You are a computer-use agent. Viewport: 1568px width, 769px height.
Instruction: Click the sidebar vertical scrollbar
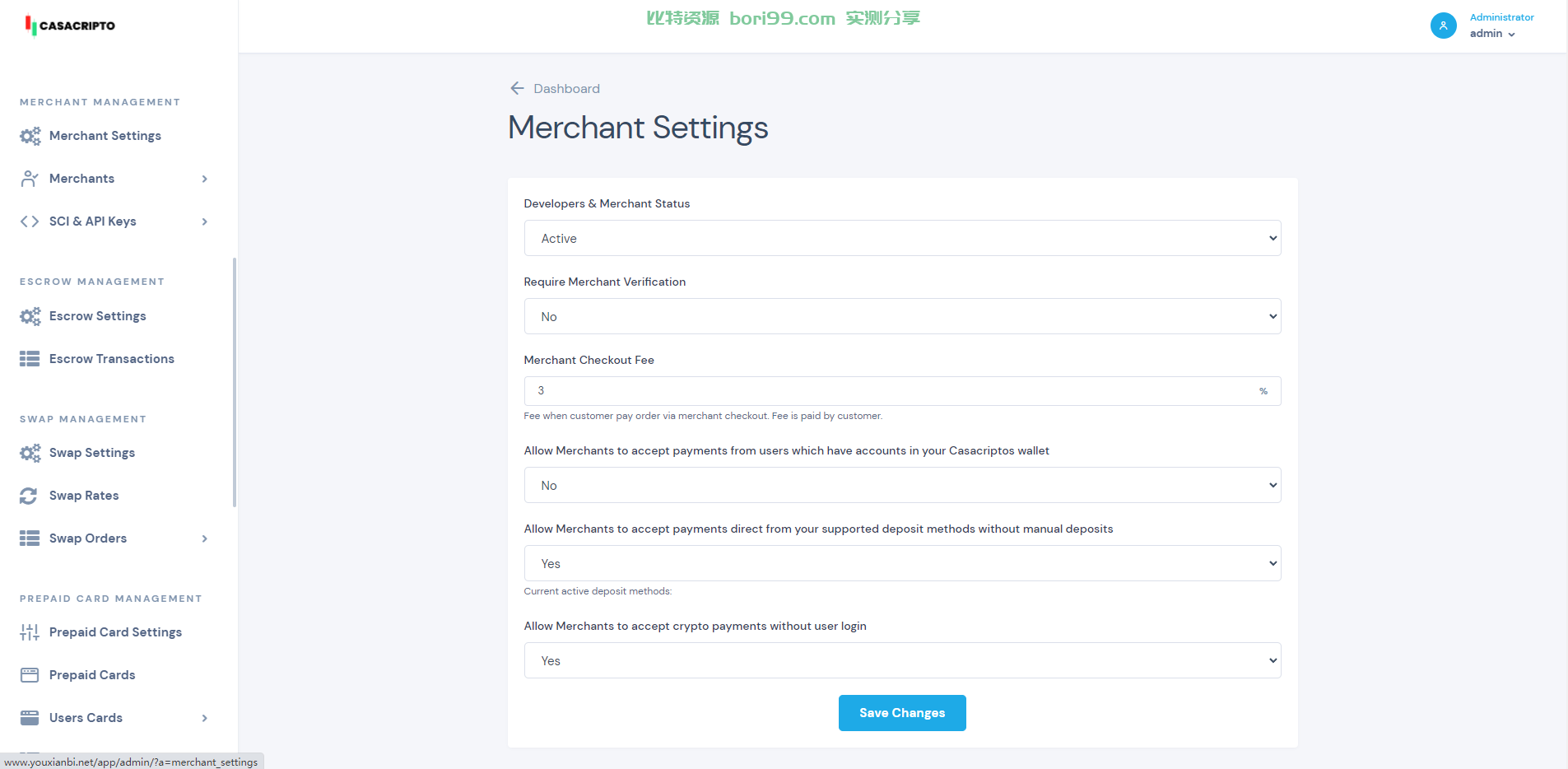tap(235, 383)
